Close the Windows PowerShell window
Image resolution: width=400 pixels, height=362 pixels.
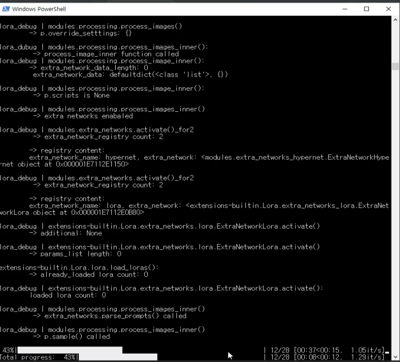tap(388, 9)
